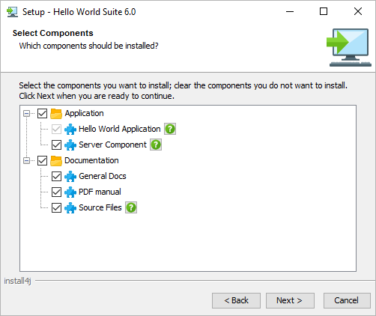Click the Documentation folder icon

tap(56, 160)
